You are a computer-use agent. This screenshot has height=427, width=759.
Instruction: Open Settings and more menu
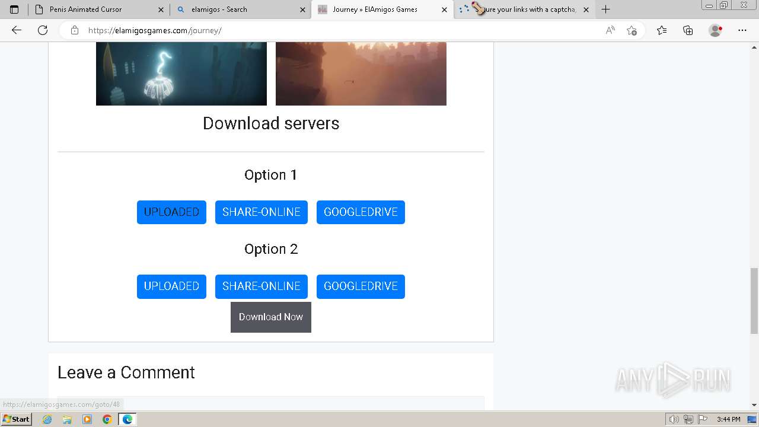pos(742,30)
